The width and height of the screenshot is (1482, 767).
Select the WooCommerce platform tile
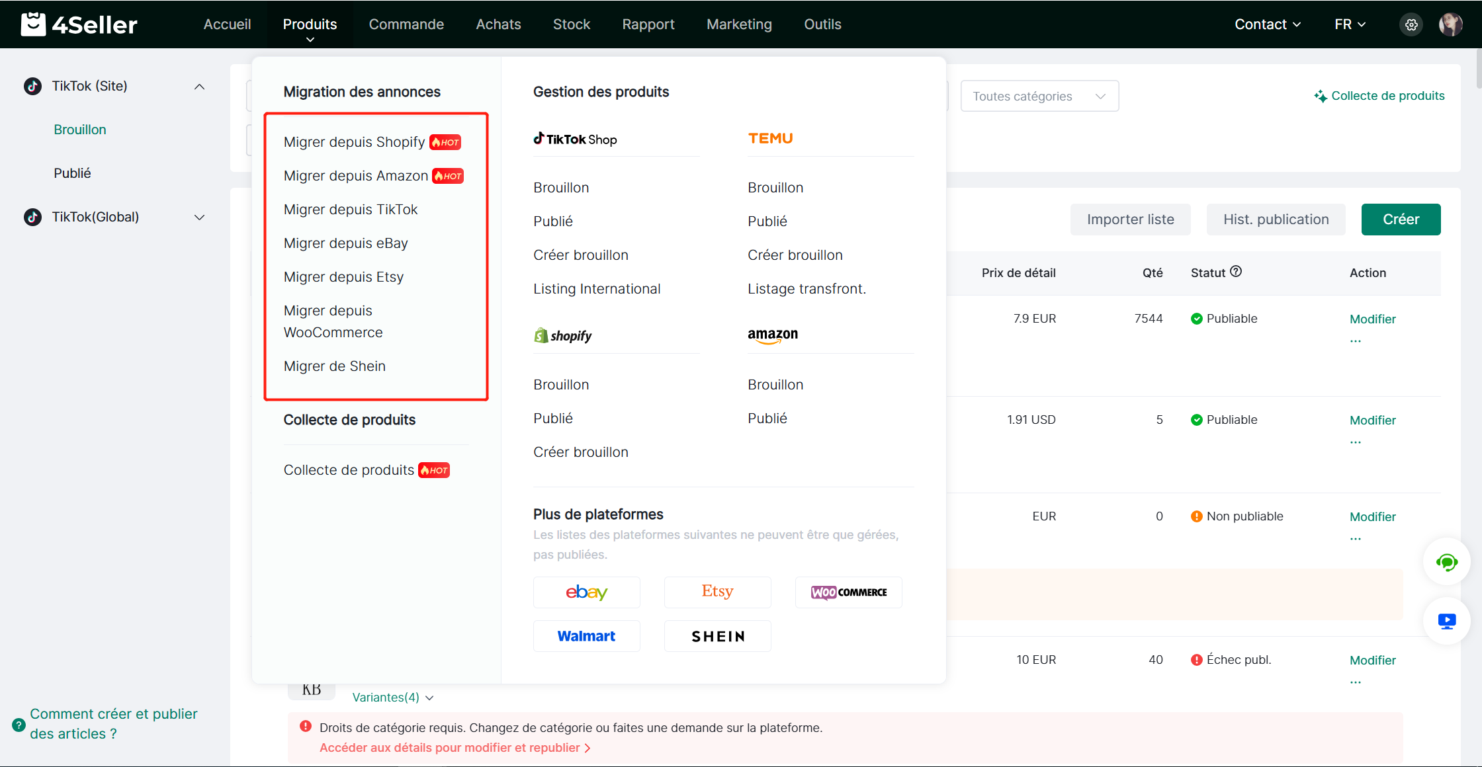(849, 592)
